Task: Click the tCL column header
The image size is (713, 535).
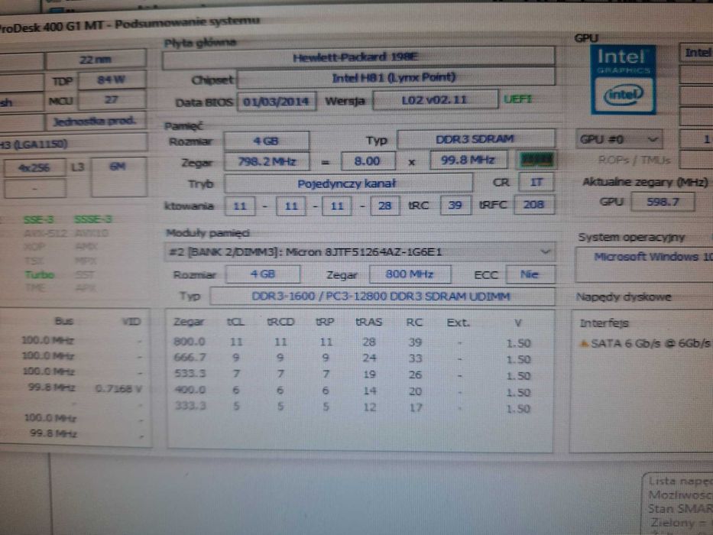Action: coord(235,322)
